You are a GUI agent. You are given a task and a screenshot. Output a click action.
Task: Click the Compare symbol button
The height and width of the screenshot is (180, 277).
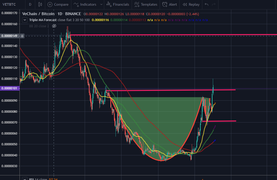(x=58, y=4)
